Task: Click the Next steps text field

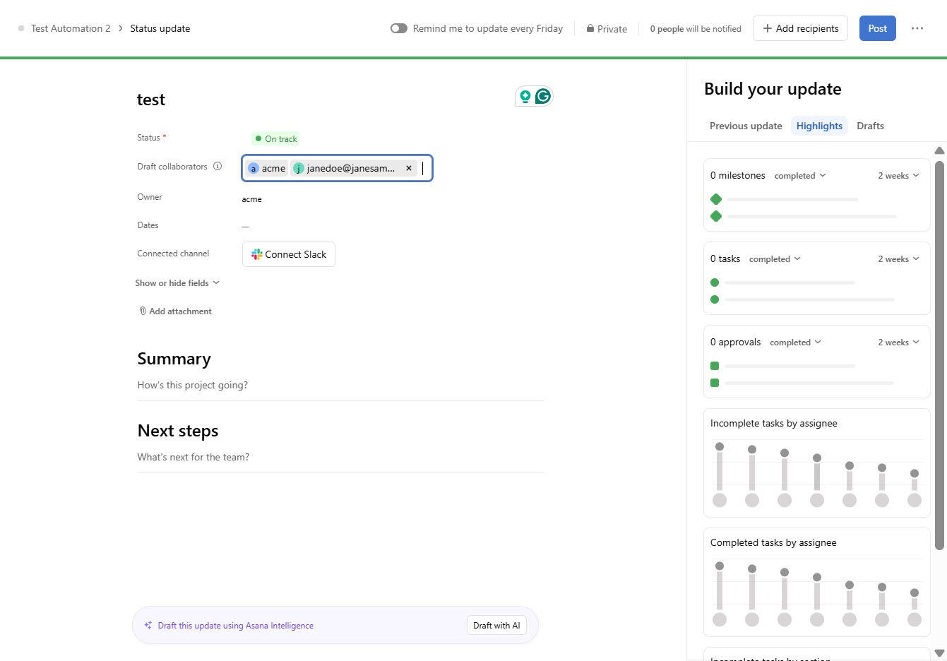Action: (x=340, y=458)
